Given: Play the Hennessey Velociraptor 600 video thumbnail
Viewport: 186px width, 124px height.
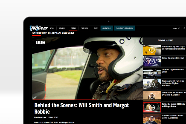Looking at the screenshot, I should tap(152, 50).
